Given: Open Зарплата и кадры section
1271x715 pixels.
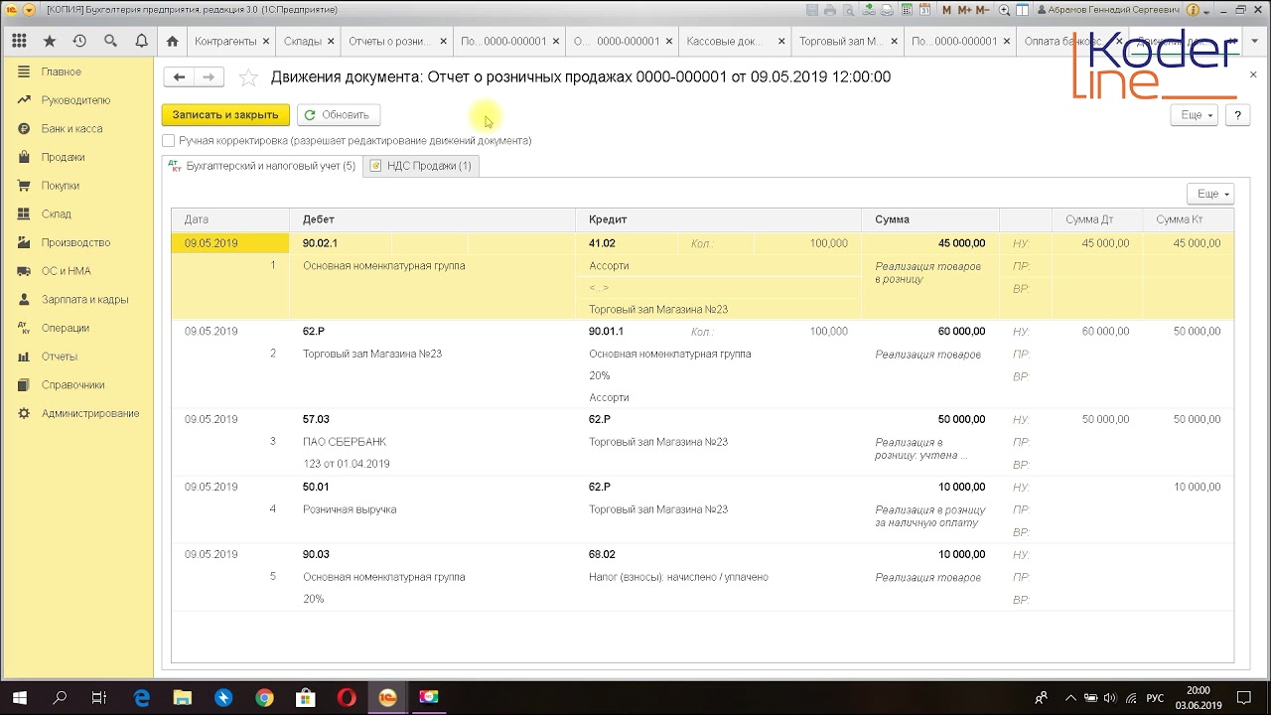Looking at the screenshot, I should pyautogui.click(x=84, y=300).
